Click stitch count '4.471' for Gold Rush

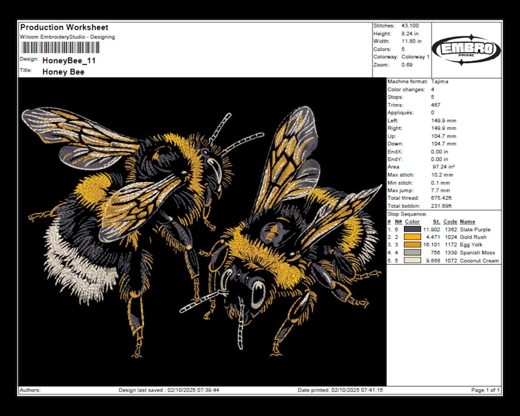tap(433, 237)
